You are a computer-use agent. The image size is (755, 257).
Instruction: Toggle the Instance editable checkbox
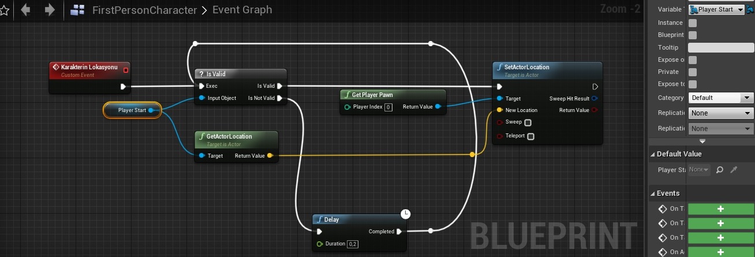pos(693,23)
